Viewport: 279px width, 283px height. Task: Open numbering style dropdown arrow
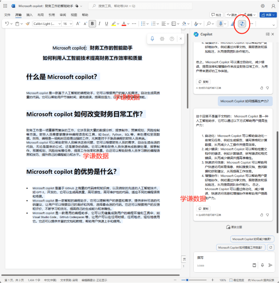point(158,24)
